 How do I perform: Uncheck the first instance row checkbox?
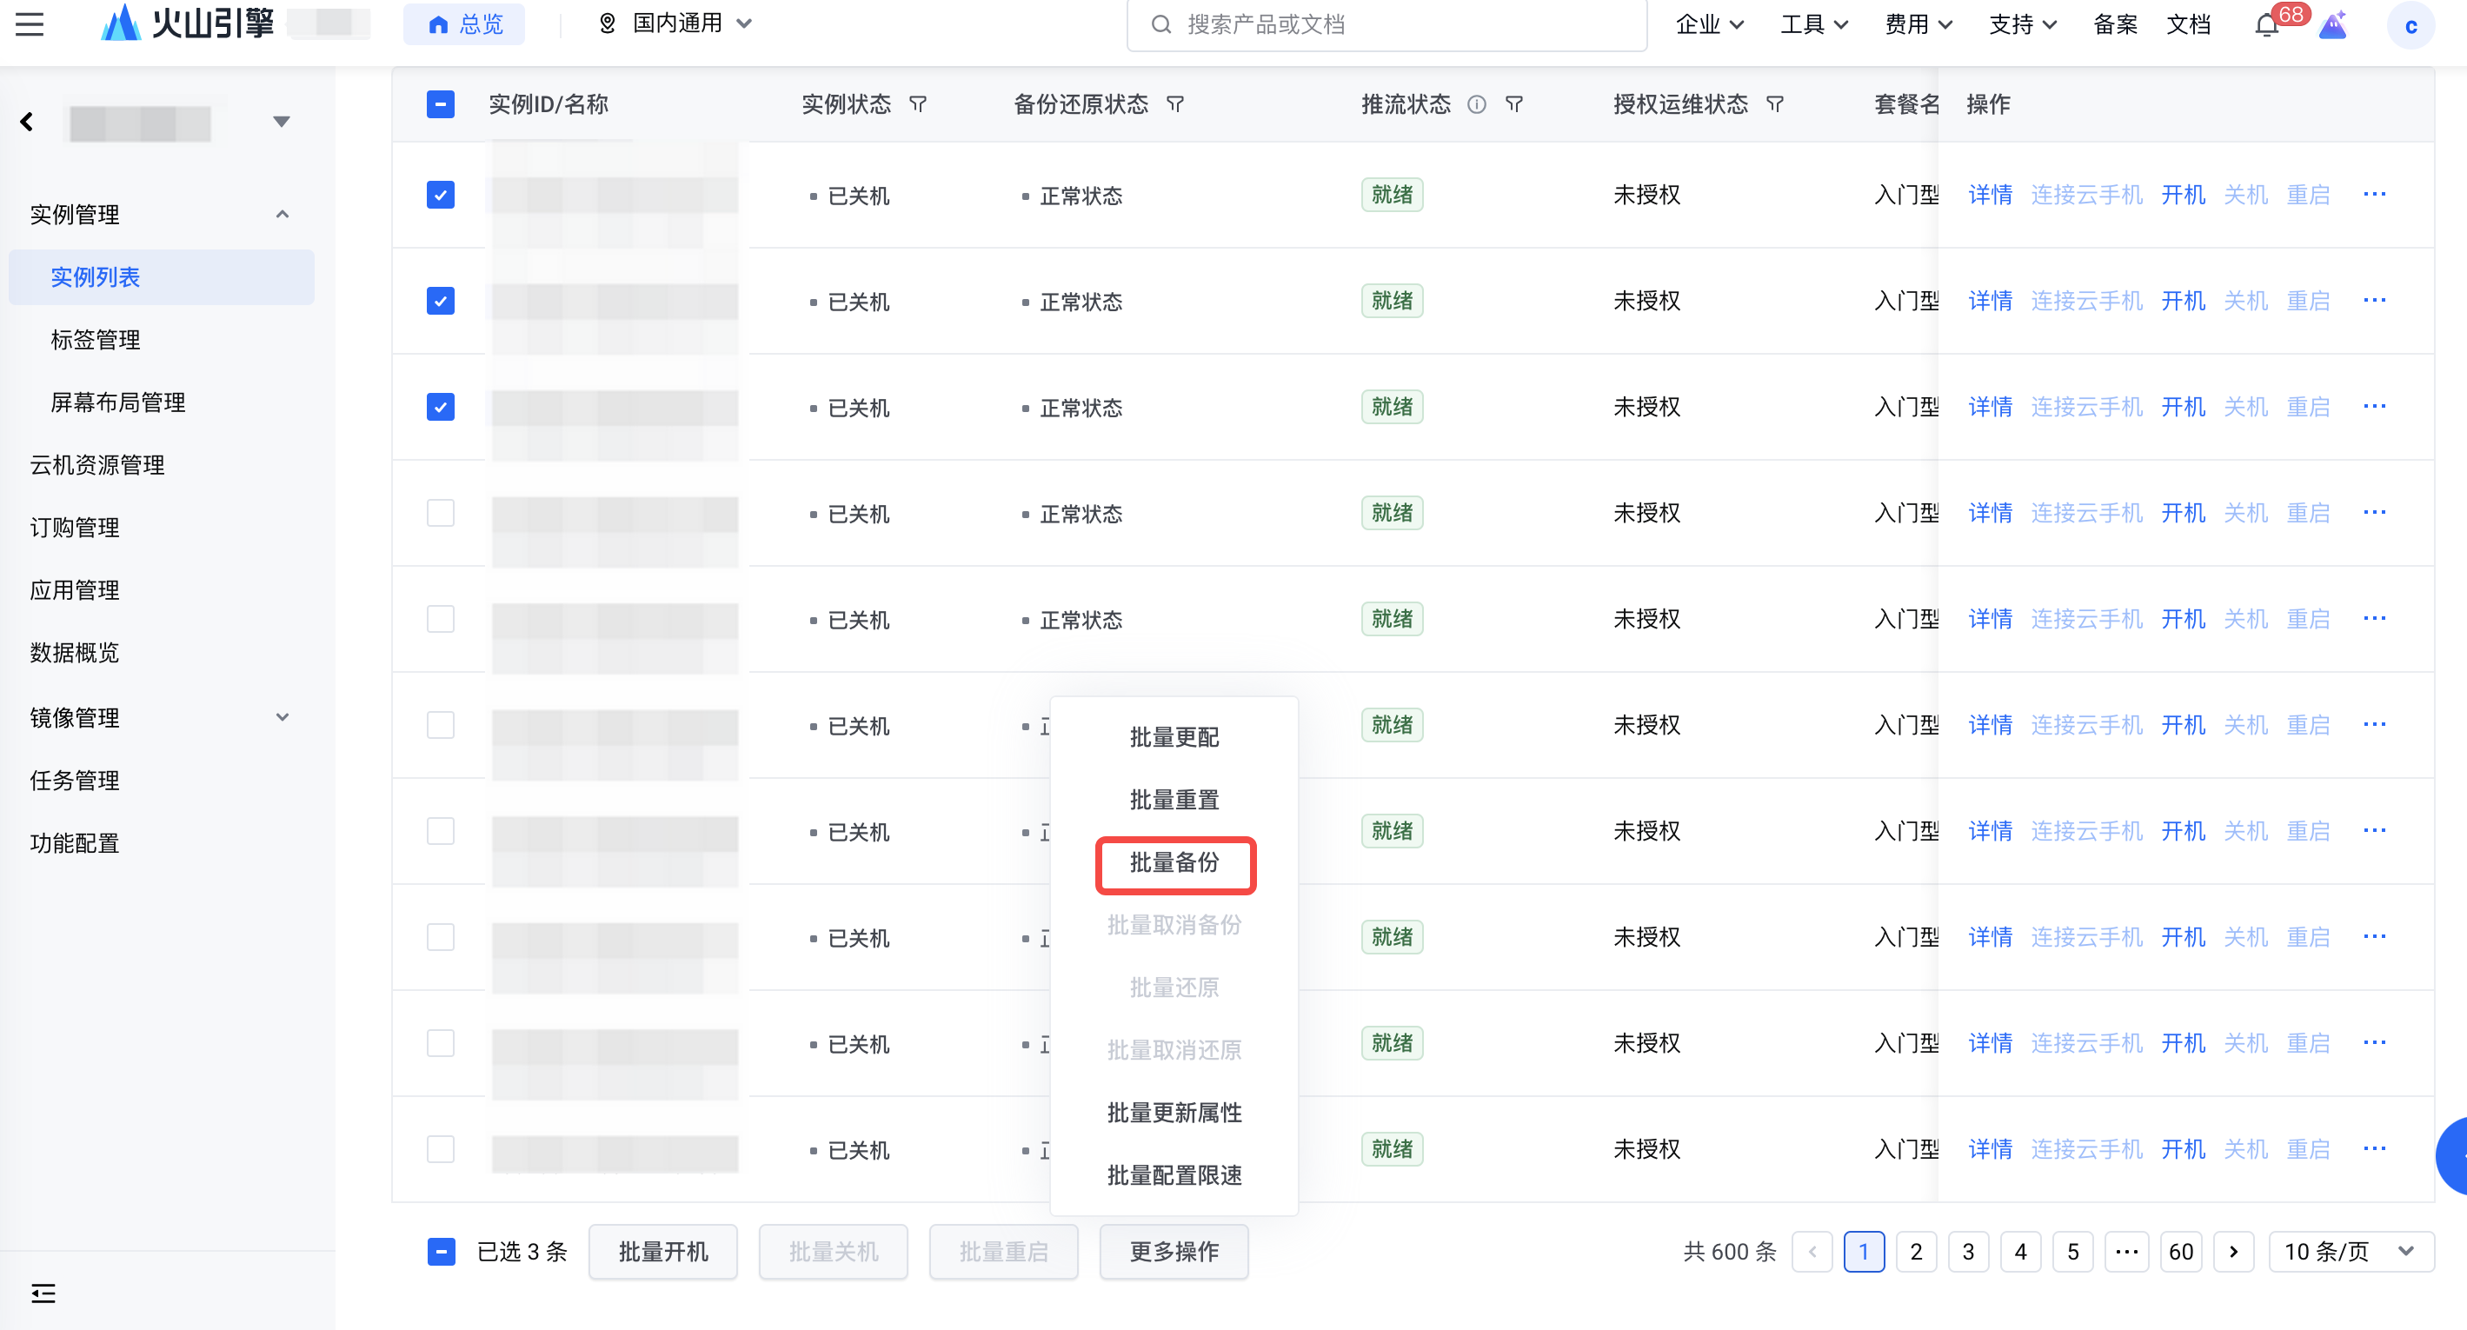click(441, 196)
